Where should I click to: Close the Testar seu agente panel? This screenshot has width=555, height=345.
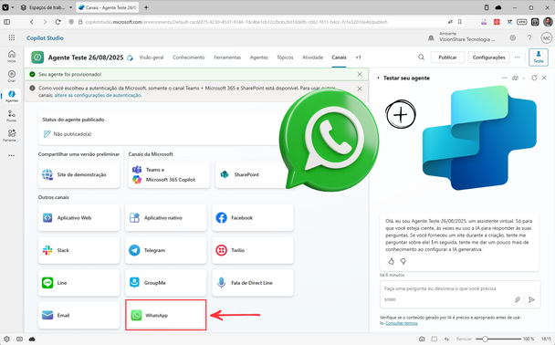(544, 78)
